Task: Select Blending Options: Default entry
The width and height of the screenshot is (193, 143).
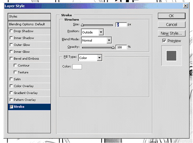Action: click(x=29, y=24)
